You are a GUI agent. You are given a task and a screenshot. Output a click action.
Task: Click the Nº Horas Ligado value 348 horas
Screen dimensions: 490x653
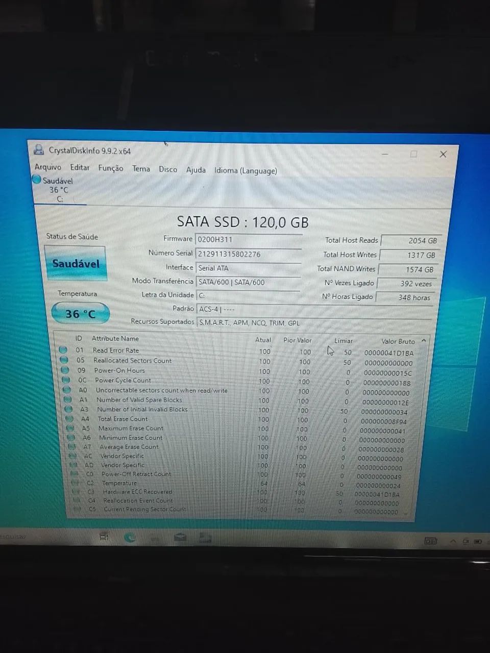pyautogui.click(x=404, y=297)
